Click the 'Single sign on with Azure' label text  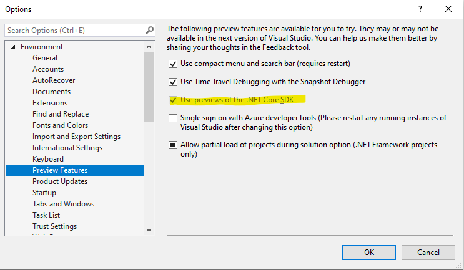click(313, 123)
